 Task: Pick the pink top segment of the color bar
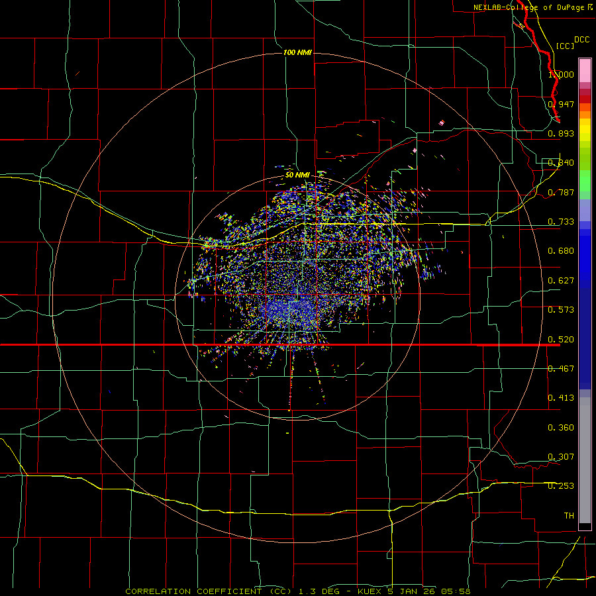click(x=585, y=71)
